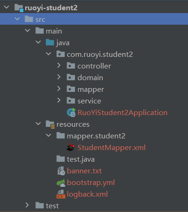Expand the domain package node

click(x=59, y=77)
